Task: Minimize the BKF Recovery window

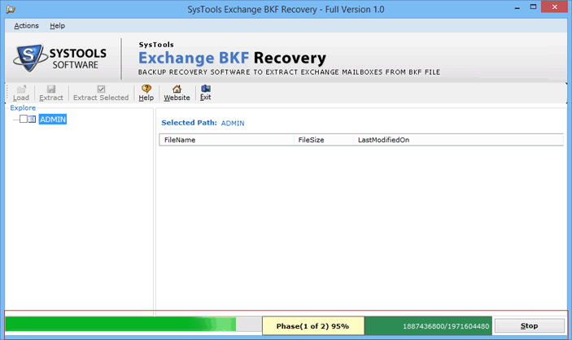Action: [x=517, y=7]
